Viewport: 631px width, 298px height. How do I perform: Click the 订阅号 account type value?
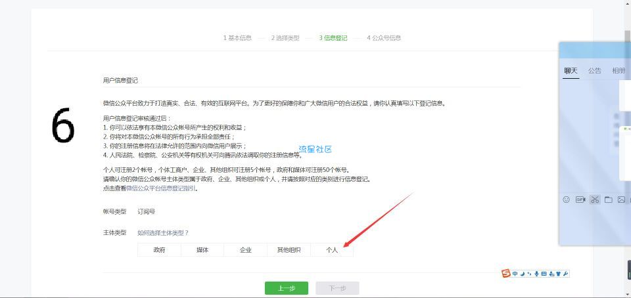pyautogui.click(x=146, y=211)
